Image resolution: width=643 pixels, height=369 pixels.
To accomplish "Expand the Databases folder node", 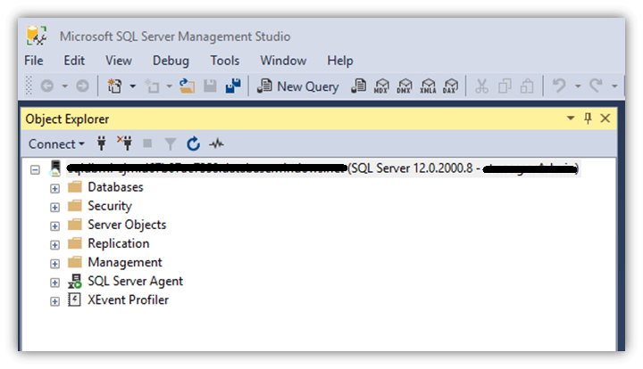I will (x=55, y=188).
